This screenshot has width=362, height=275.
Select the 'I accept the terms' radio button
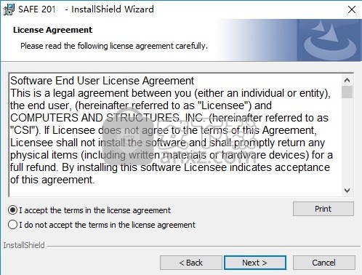[12, 210]
